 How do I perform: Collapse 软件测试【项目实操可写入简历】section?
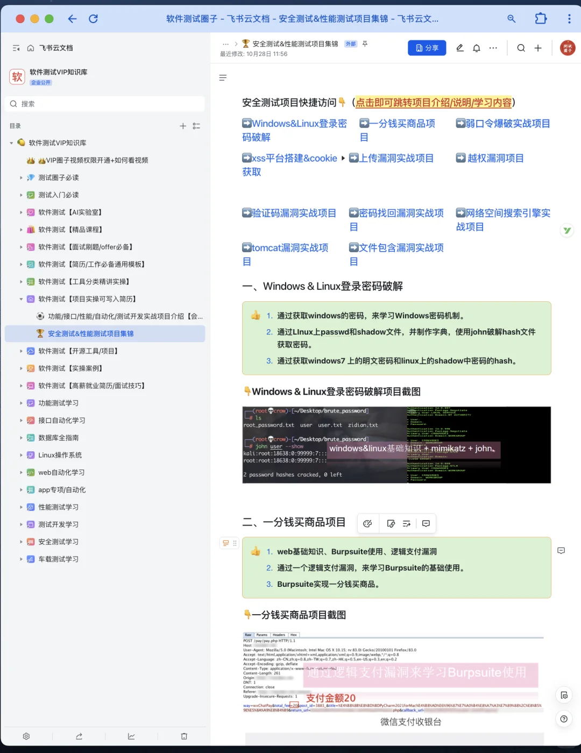click(x=21, y=299)
